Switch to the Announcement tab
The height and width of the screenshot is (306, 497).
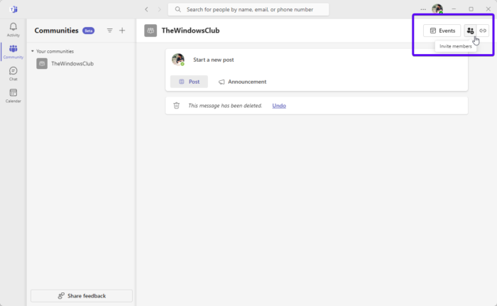(x=242, y=82)
